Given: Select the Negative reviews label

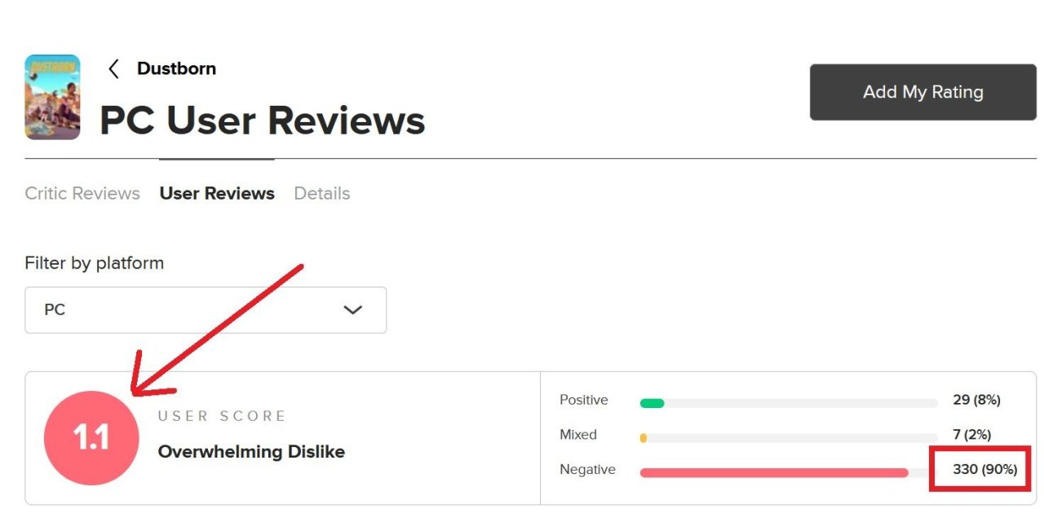Looking at the screenshot, I should pos(587,470).
